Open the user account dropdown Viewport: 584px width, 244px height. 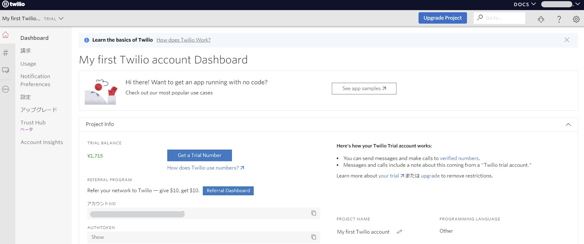tap(560, 4)
